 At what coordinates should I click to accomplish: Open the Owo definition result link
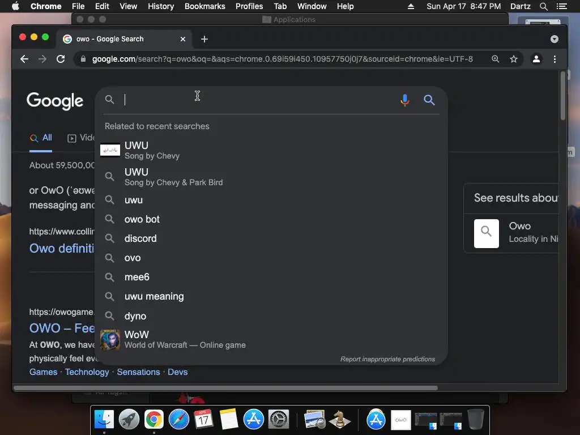(62, 248)
